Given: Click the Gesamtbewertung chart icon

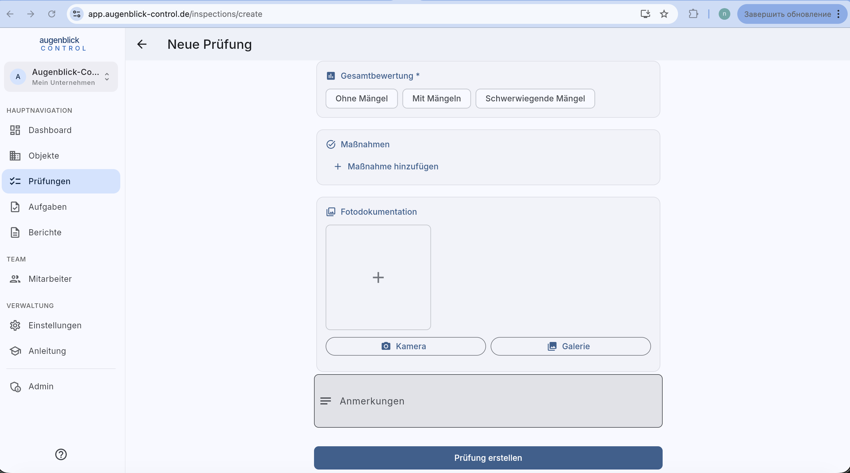Looking at the screenshot, I should point(331,76).
